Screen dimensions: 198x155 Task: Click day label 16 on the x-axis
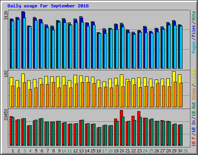(99, 151)
